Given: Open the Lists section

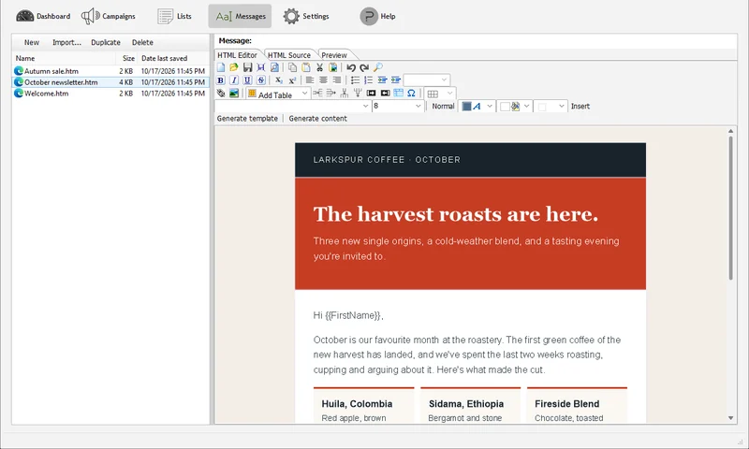Looking at the screenshot, I should click(x=174, y=16).
